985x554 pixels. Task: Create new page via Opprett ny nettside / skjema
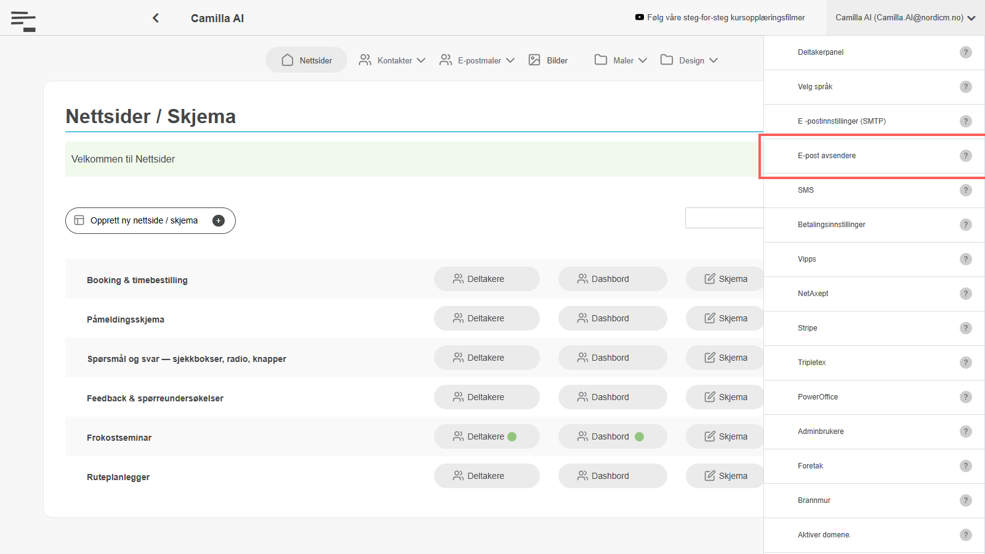(150, 220)
